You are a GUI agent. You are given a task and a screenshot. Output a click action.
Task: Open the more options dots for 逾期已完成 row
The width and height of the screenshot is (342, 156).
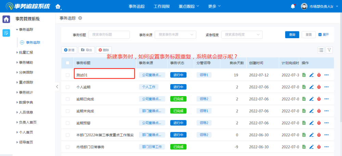point(326,99)
